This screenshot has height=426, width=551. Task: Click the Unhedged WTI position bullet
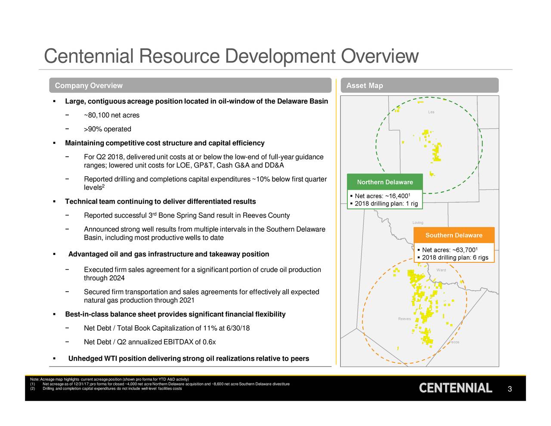point(189,359)
